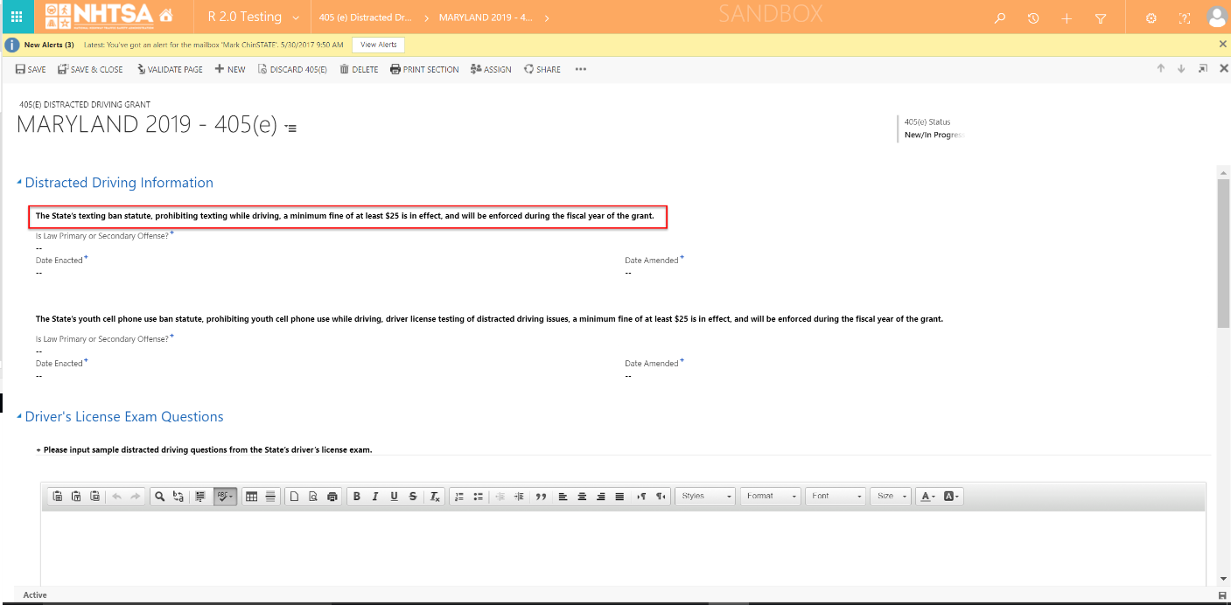Click the View Alerts button
The height and width of the screenshot is (605, 1231).
(378, 45)
